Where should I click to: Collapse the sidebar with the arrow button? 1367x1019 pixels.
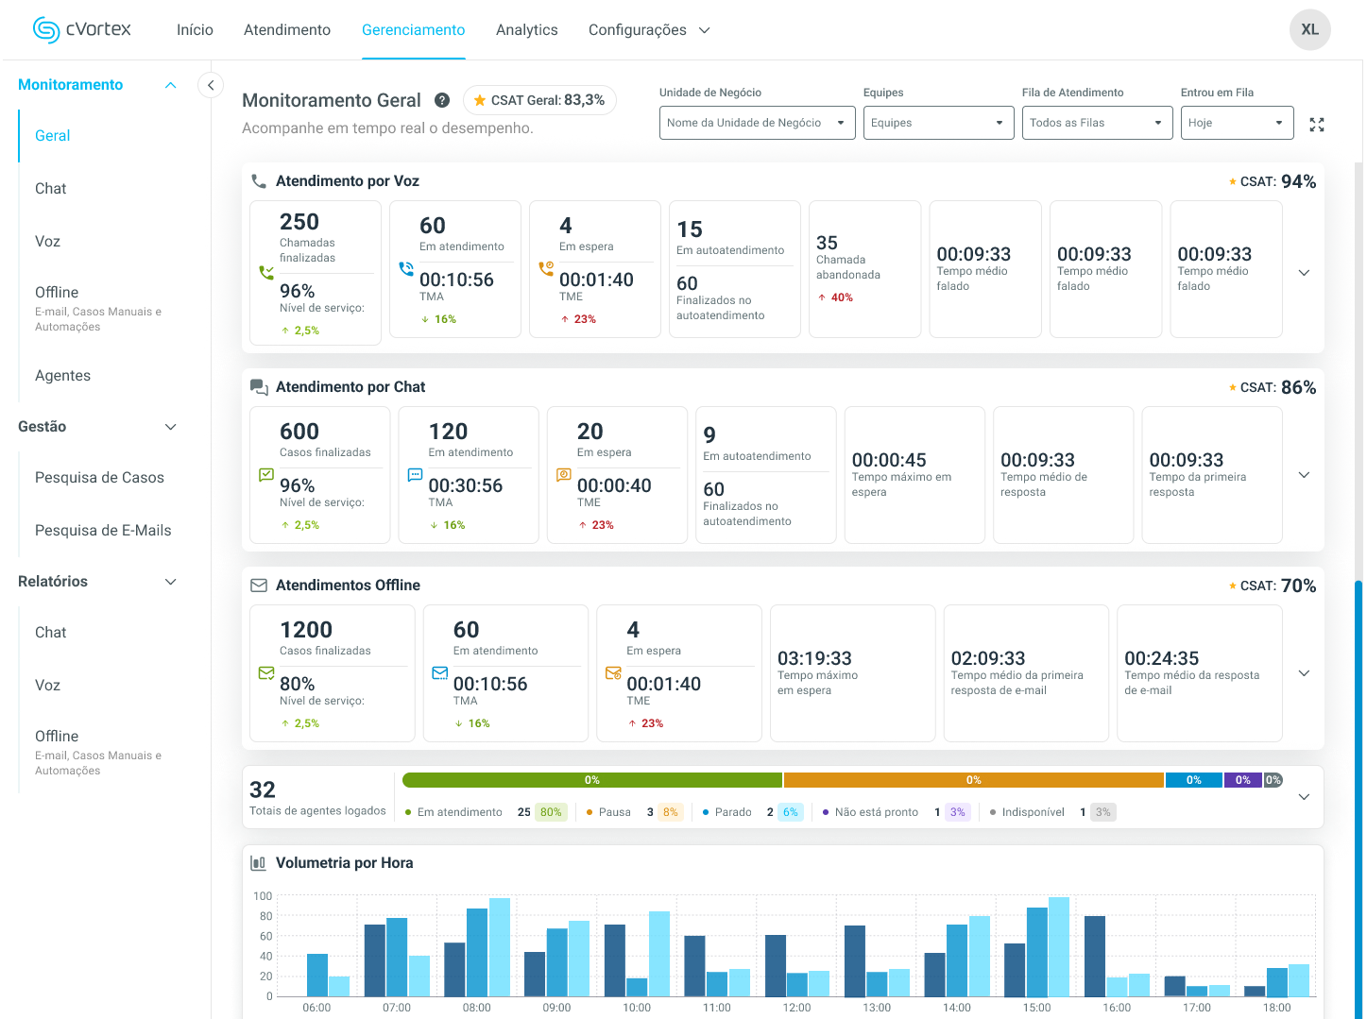[211, 85]
